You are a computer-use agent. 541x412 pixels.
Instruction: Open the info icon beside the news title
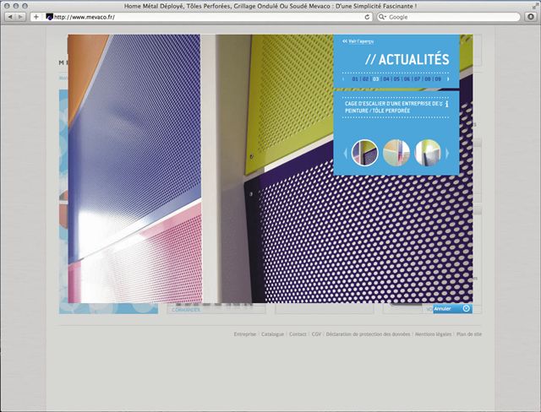[447, 104]
